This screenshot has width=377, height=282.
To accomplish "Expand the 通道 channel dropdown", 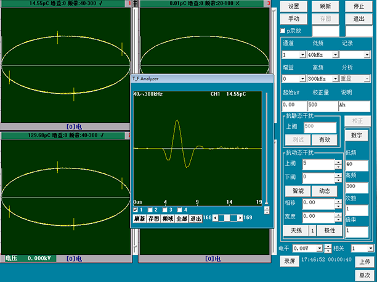I will click(x=302, y=54).
